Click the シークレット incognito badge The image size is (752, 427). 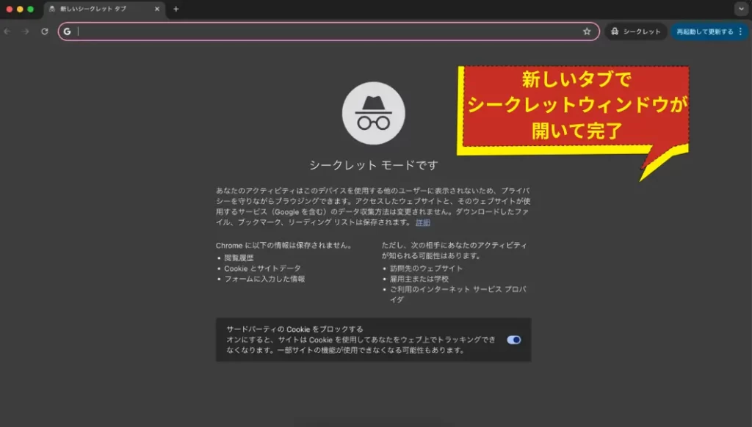634,32
